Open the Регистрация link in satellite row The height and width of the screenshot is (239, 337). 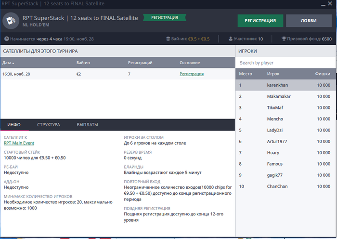pos(192,74)
